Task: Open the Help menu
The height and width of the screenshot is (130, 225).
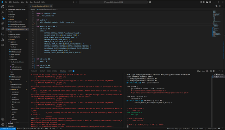Action: pyautogui.click(x=43, y=2)
